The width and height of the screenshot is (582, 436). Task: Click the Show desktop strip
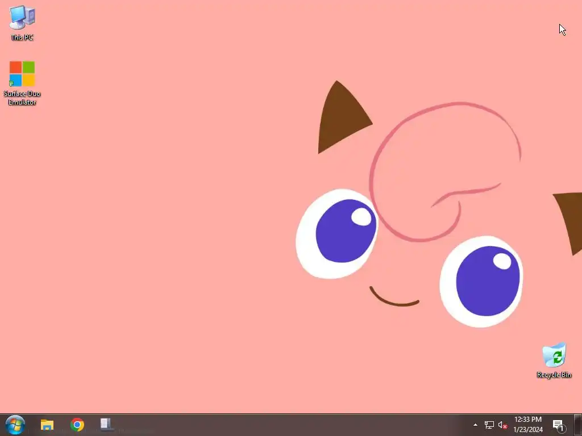(577, 425)
